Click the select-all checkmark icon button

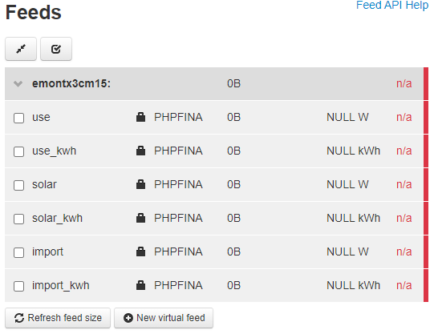coord(56,49)
